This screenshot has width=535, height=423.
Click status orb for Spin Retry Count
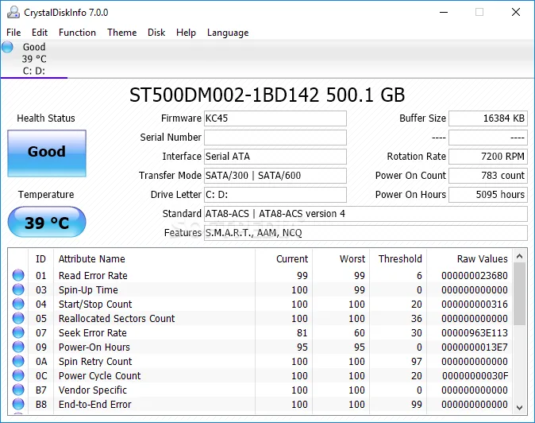pos(18,361)
